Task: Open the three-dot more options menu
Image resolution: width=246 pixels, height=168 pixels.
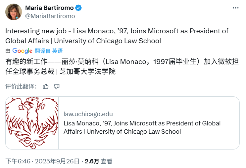Action: click(x=235, y=8)
